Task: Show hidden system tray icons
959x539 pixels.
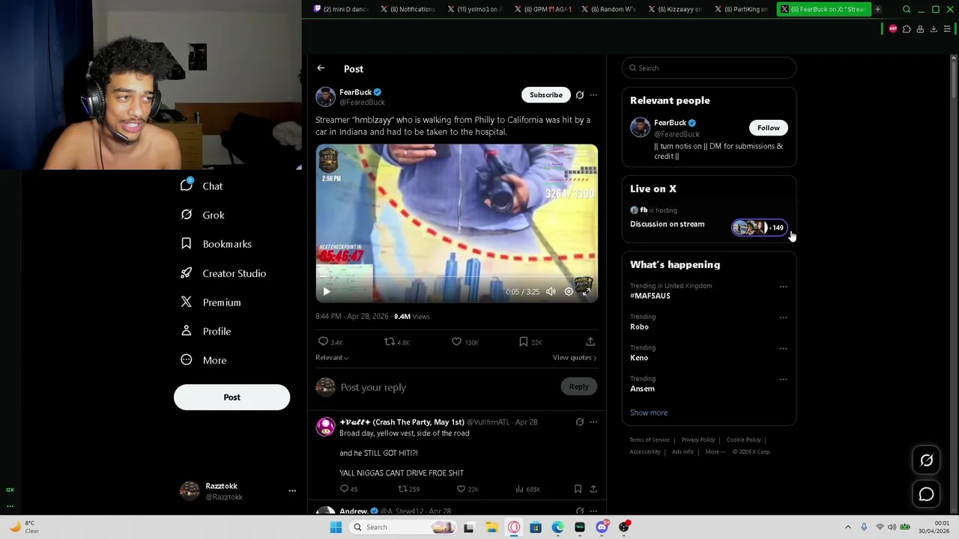Action: (x=848, y=527)
